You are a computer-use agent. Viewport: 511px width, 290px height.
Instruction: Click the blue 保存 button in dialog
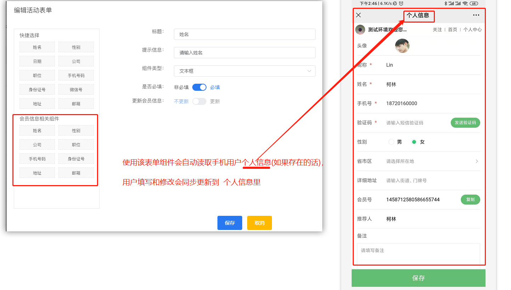tap(230, 223)
